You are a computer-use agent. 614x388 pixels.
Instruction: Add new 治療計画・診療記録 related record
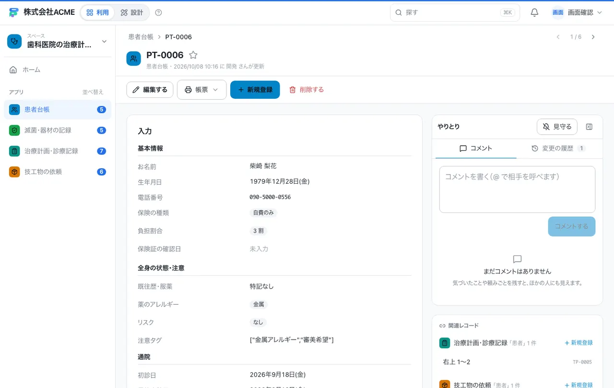click(579, 343)
